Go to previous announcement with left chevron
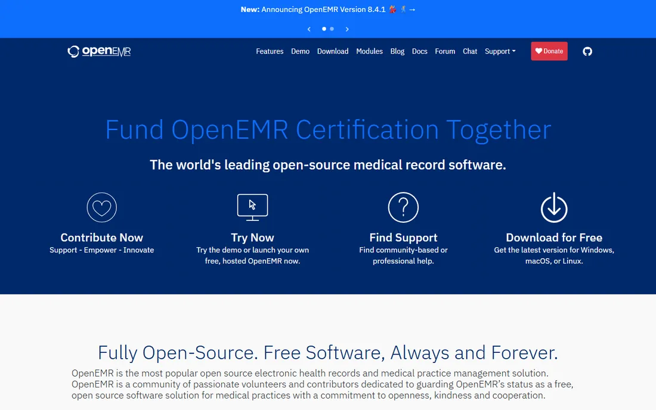 click(x=309, y=29)
